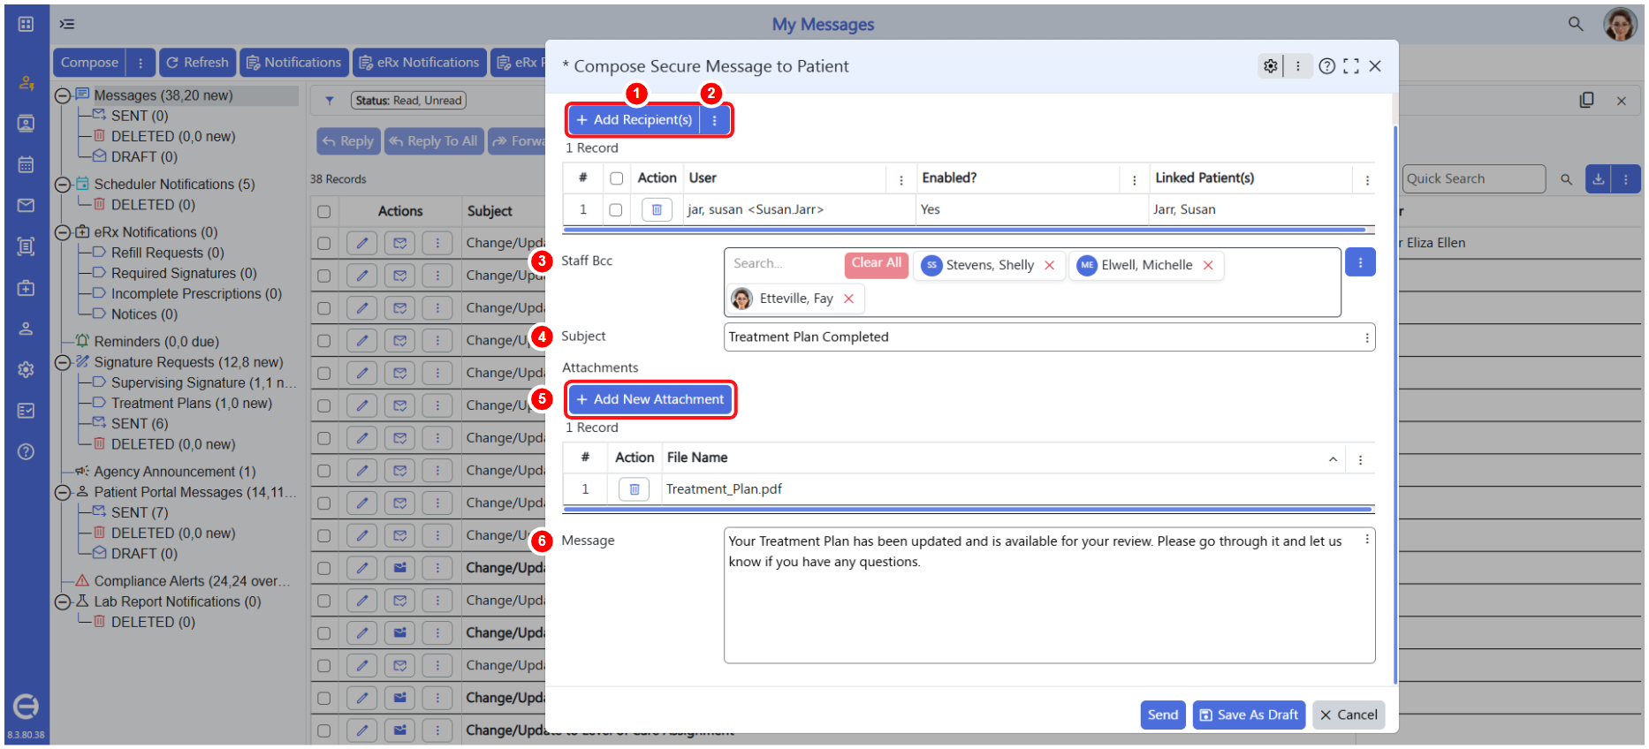This screenshot has height=749, width=1649.
Task: Tick the checkbox of the third message row
Action: click(324, 308)
